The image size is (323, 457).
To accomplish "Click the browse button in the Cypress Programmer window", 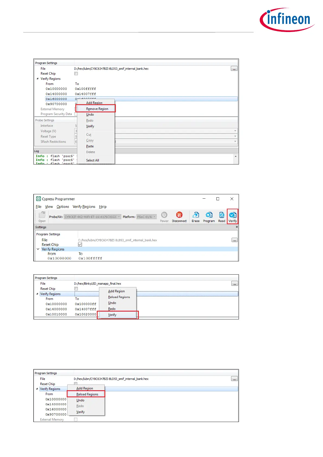I will 235,240.
